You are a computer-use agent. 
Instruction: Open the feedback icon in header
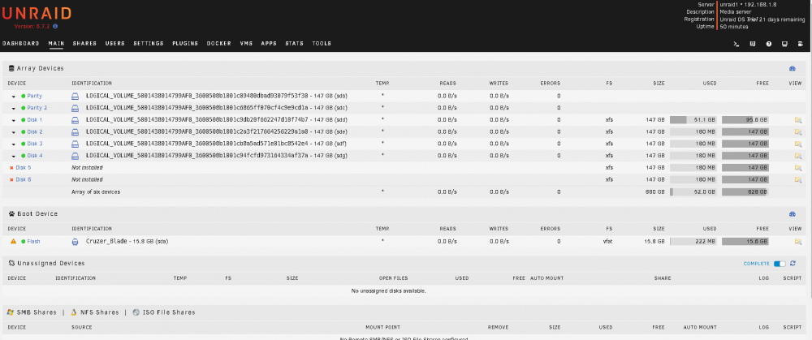753,44
